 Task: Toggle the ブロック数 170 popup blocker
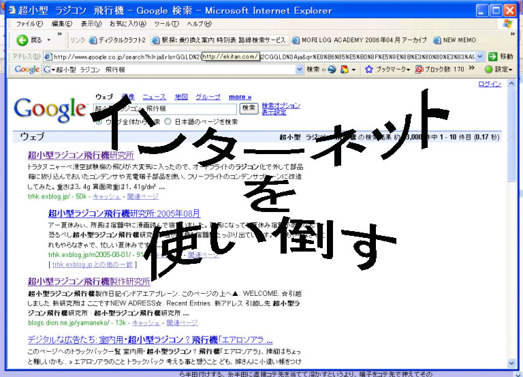coord(440,70)
